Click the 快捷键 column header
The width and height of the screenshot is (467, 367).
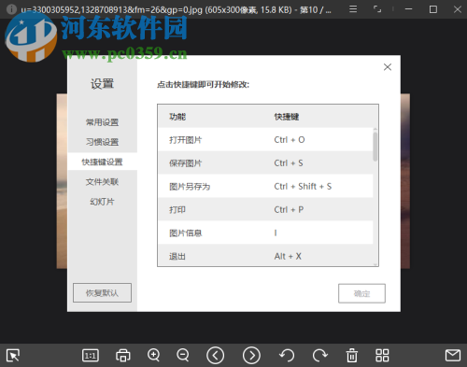(287, 117)
